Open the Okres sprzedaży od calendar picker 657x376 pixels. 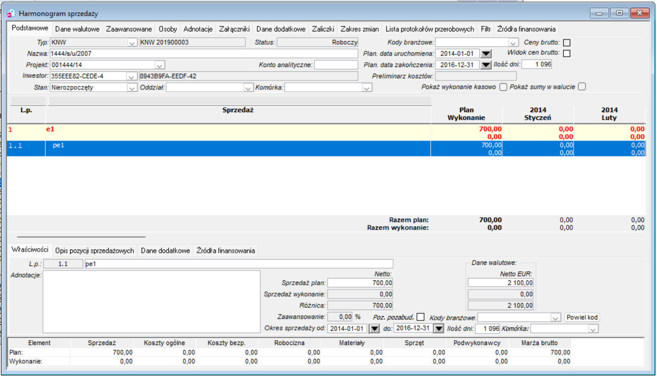click(x=374, y=329)
